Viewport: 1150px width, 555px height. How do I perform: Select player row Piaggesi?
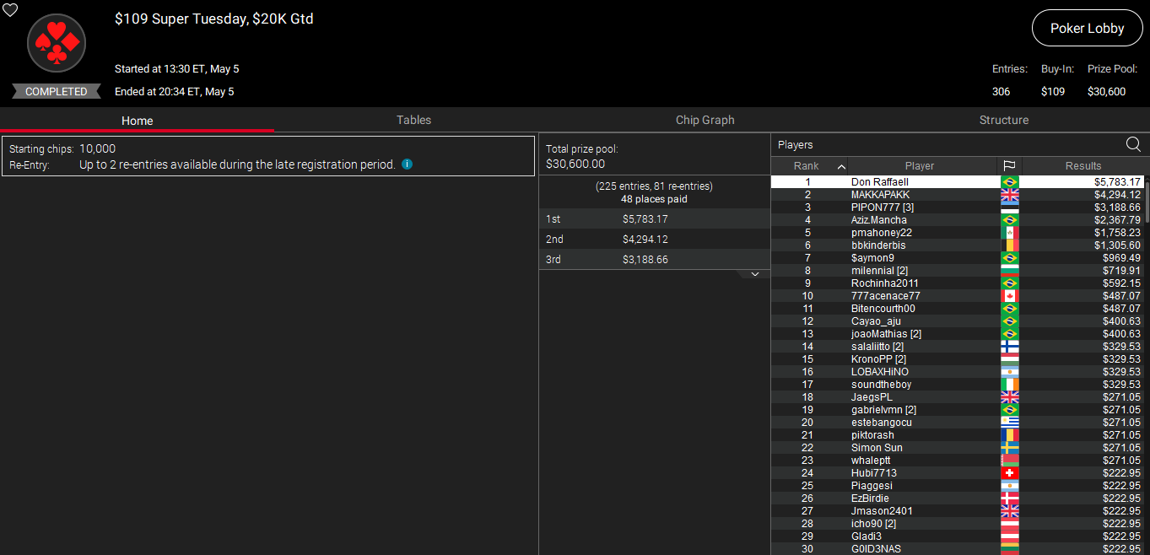(958, 486)
